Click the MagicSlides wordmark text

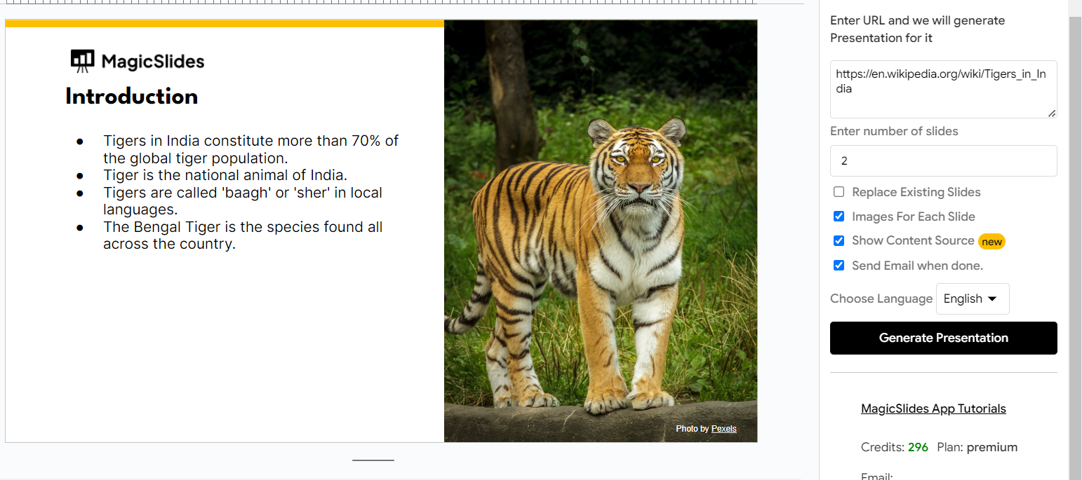coord(153,62)
